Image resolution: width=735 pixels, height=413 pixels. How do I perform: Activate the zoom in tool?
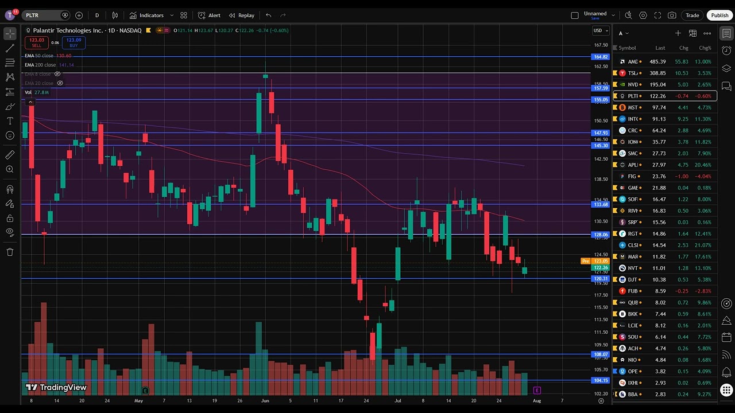[10, 169]
